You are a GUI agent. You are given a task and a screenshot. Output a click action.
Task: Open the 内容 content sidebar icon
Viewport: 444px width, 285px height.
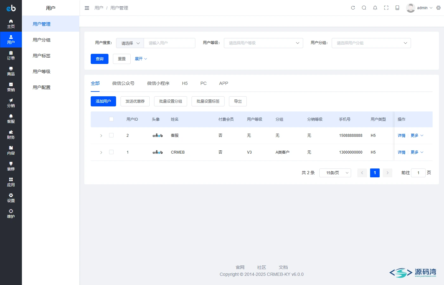11,150
